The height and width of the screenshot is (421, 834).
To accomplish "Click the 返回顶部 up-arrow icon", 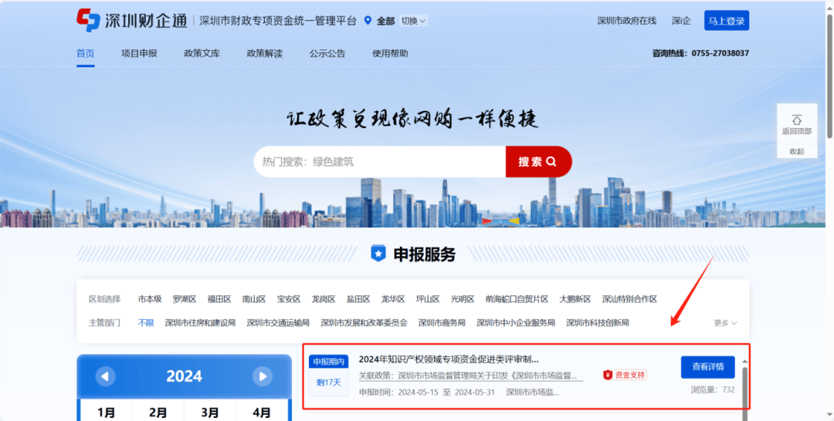I will pos(797,120).
